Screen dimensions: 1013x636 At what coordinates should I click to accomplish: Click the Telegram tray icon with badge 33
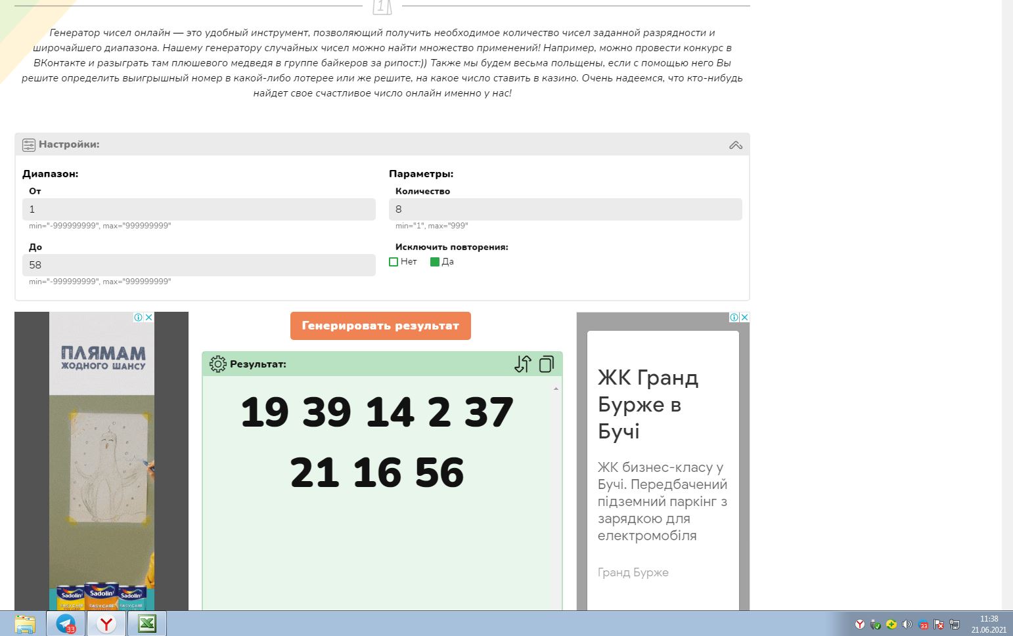[923, 624]
